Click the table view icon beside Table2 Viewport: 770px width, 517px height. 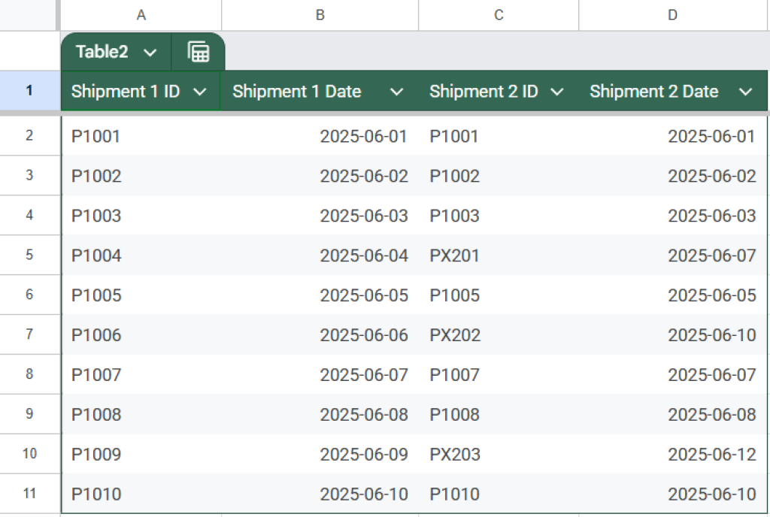(198, 52)
